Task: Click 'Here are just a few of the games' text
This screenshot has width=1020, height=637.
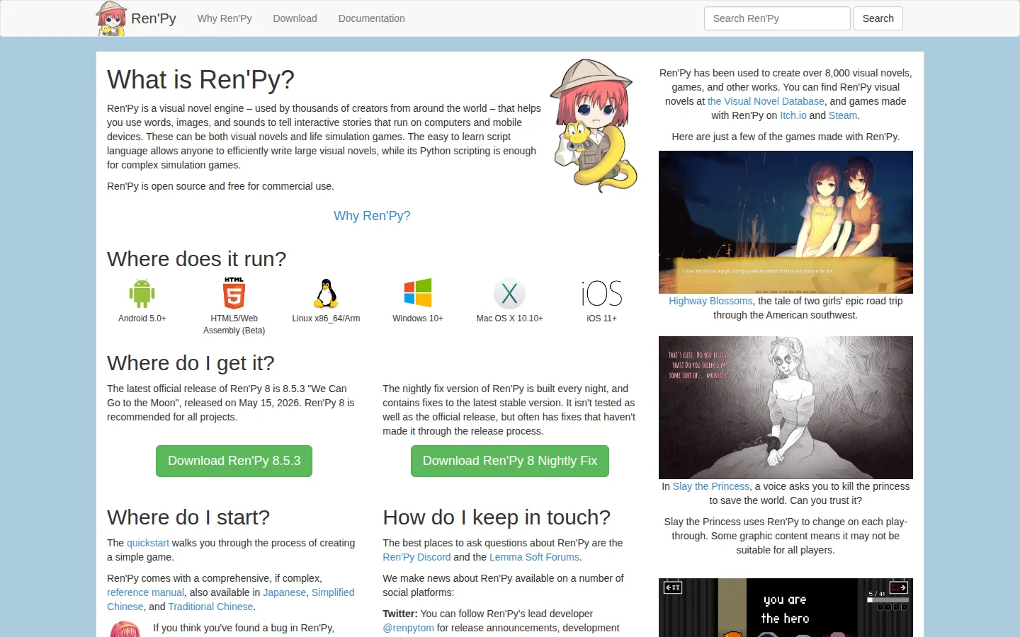Action: click(x=786, y=137)
